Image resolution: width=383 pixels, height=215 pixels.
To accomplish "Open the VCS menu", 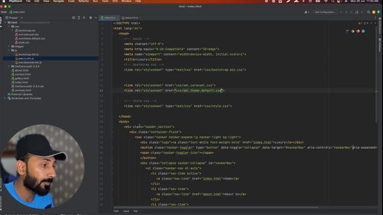I will [115, 1].
